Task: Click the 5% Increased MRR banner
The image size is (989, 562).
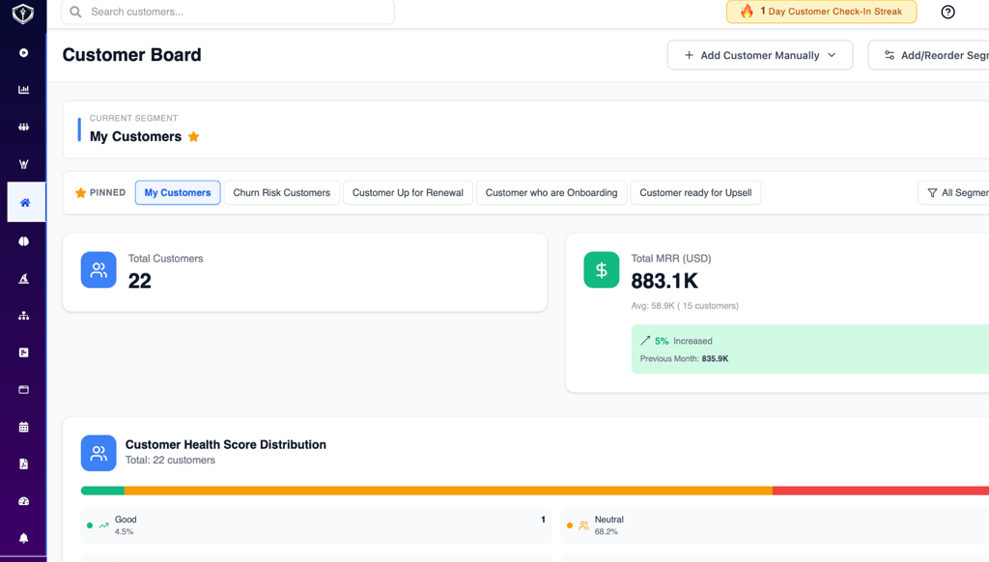Action: pyautogui.click(x=810, y=350)
